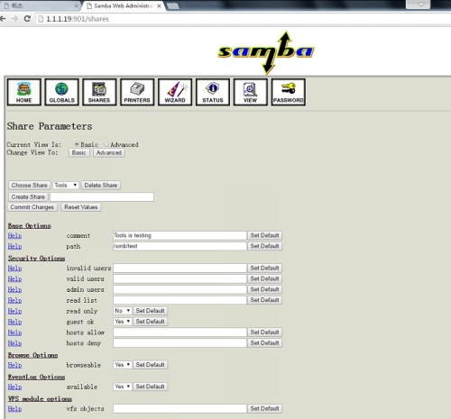The width and height of the screenshot is (451, 419).
Task: Select the Advanced view radio button
Action: tap(106, 144)
